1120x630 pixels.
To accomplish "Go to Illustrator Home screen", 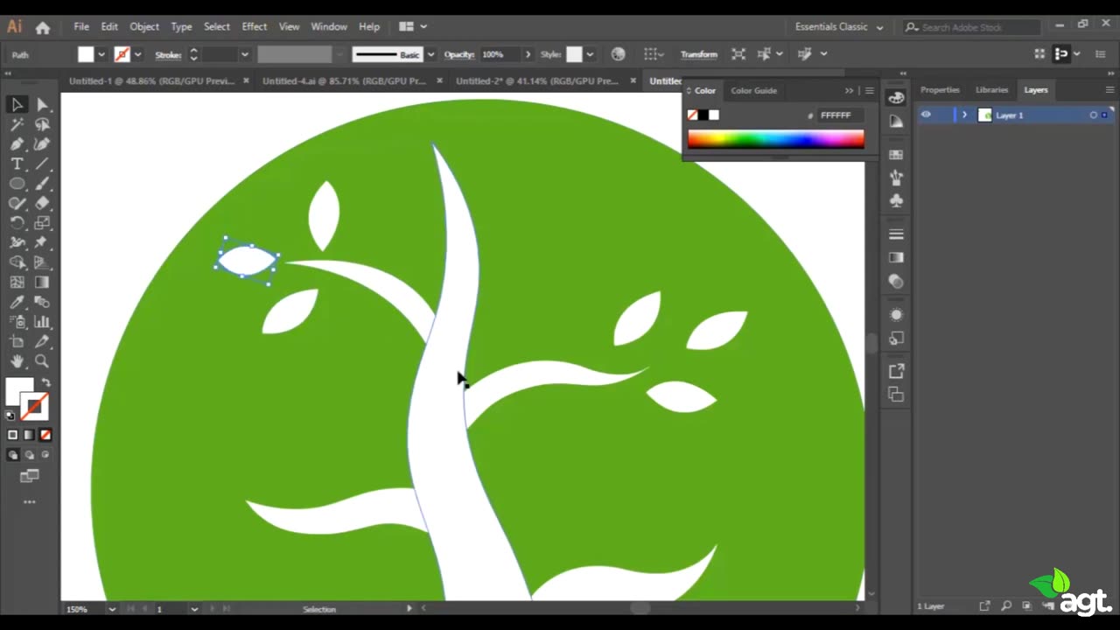I will 42,27.
